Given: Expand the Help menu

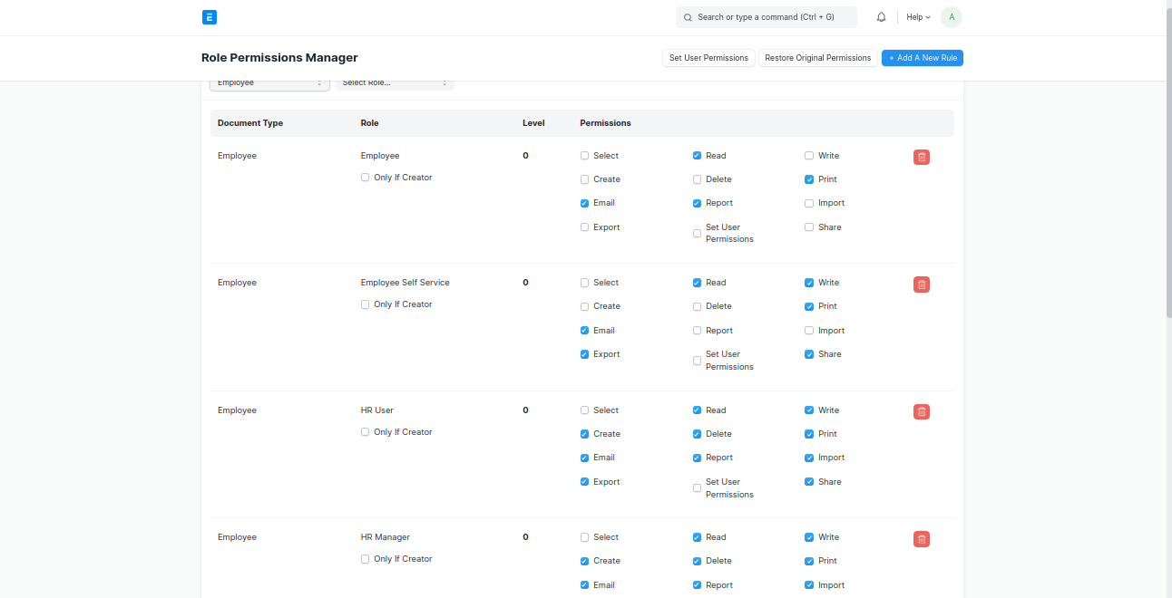Looking at the screenshot, I should (x=918, y=17).
